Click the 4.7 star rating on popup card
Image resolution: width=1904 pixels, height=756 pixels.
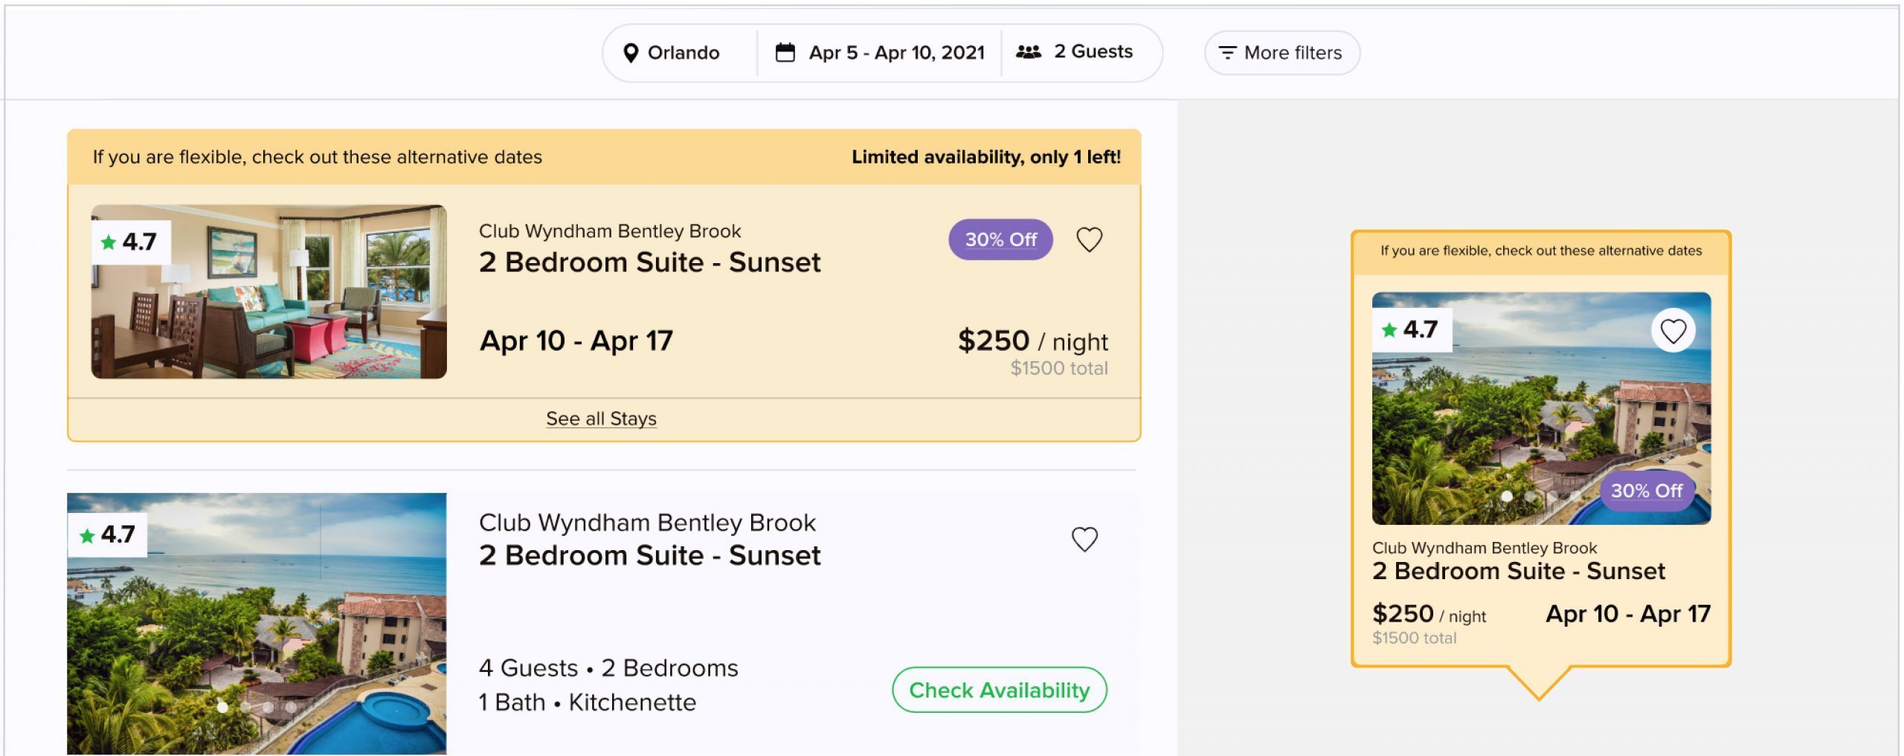coord(1411,329)
